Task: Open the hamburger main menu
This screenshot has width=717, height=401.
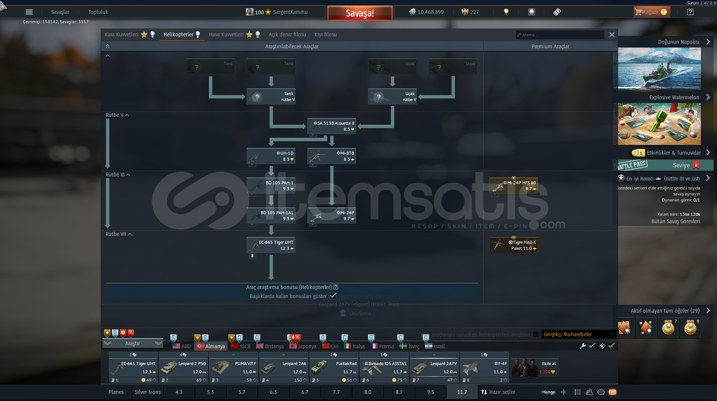Action: (x=29, y=12)
